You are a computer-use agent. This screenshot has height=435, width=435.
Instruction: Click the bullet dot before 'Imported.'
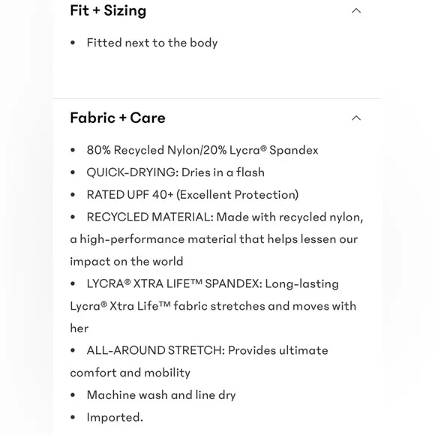tap(73, 417)
